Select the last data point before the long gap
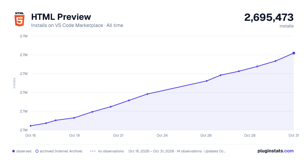Viewport: 306px width, 160px height. 147,94
